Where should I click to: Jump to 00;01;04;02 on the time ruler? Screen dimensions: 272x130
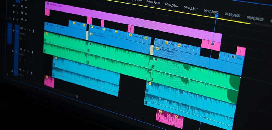pyautogui.click(x=172, y=5)
